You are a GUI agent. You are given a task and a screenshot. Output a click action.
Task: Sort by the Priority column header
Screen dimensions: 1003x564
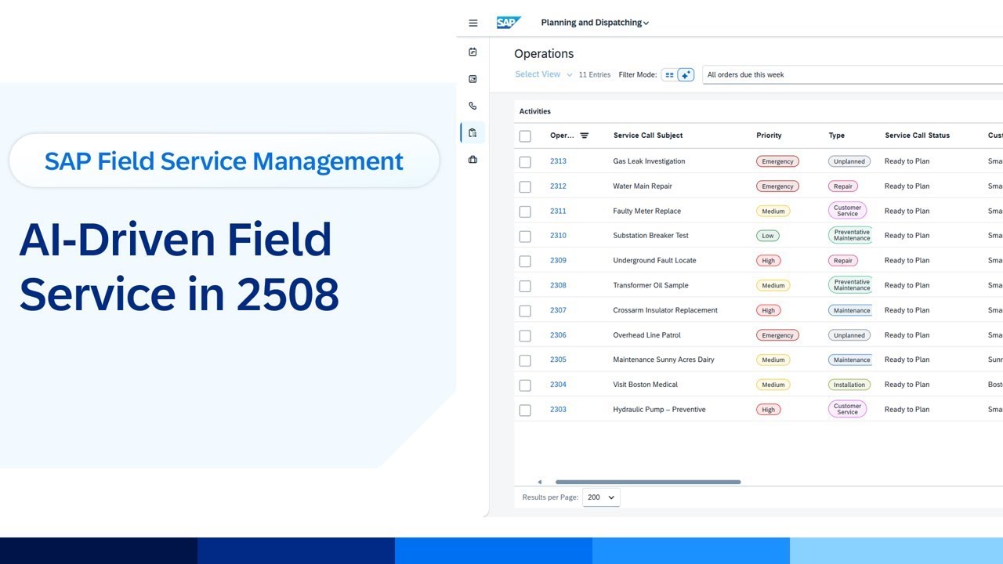tap(769, 136)
